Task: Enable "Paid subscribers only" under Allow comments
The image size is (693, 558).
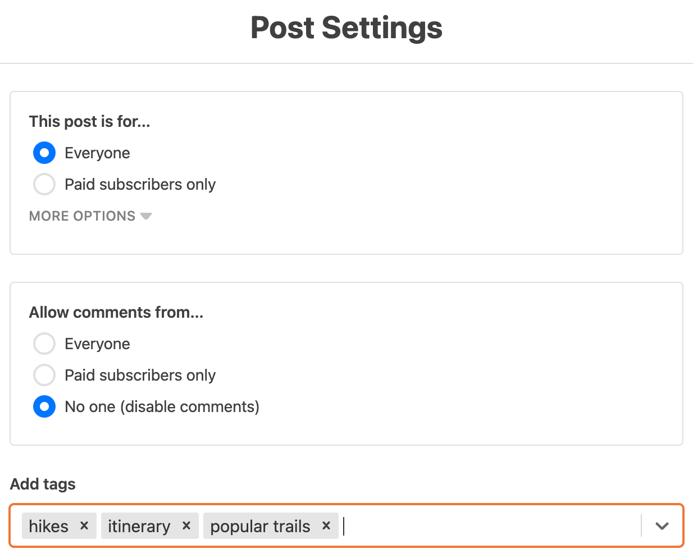Action: (44, 375)
